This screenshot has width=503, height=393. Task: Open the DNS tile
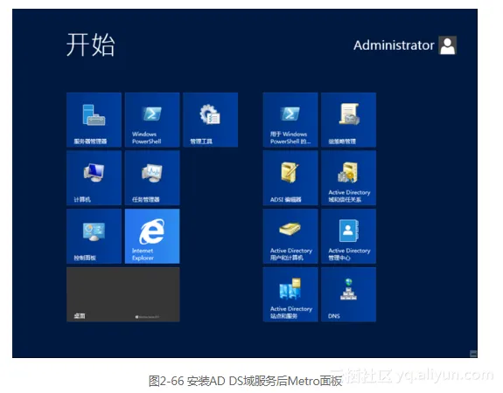[x=349, y=294]
